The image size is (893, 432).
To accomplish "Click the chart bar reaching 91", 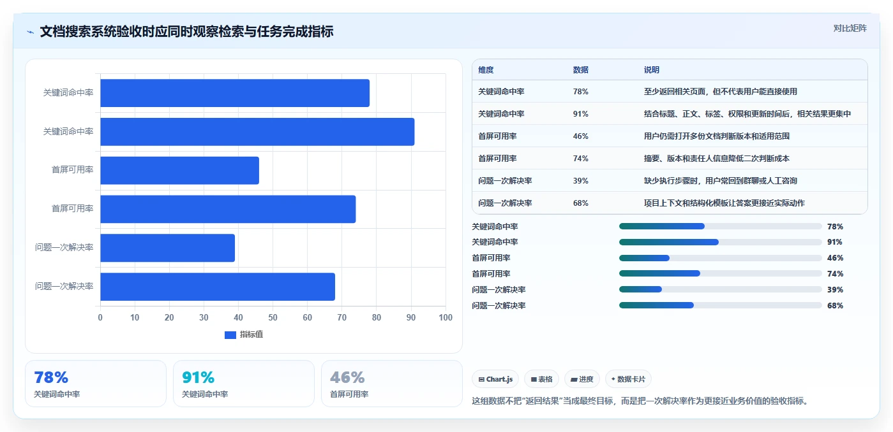I will [x=257, y=131].
